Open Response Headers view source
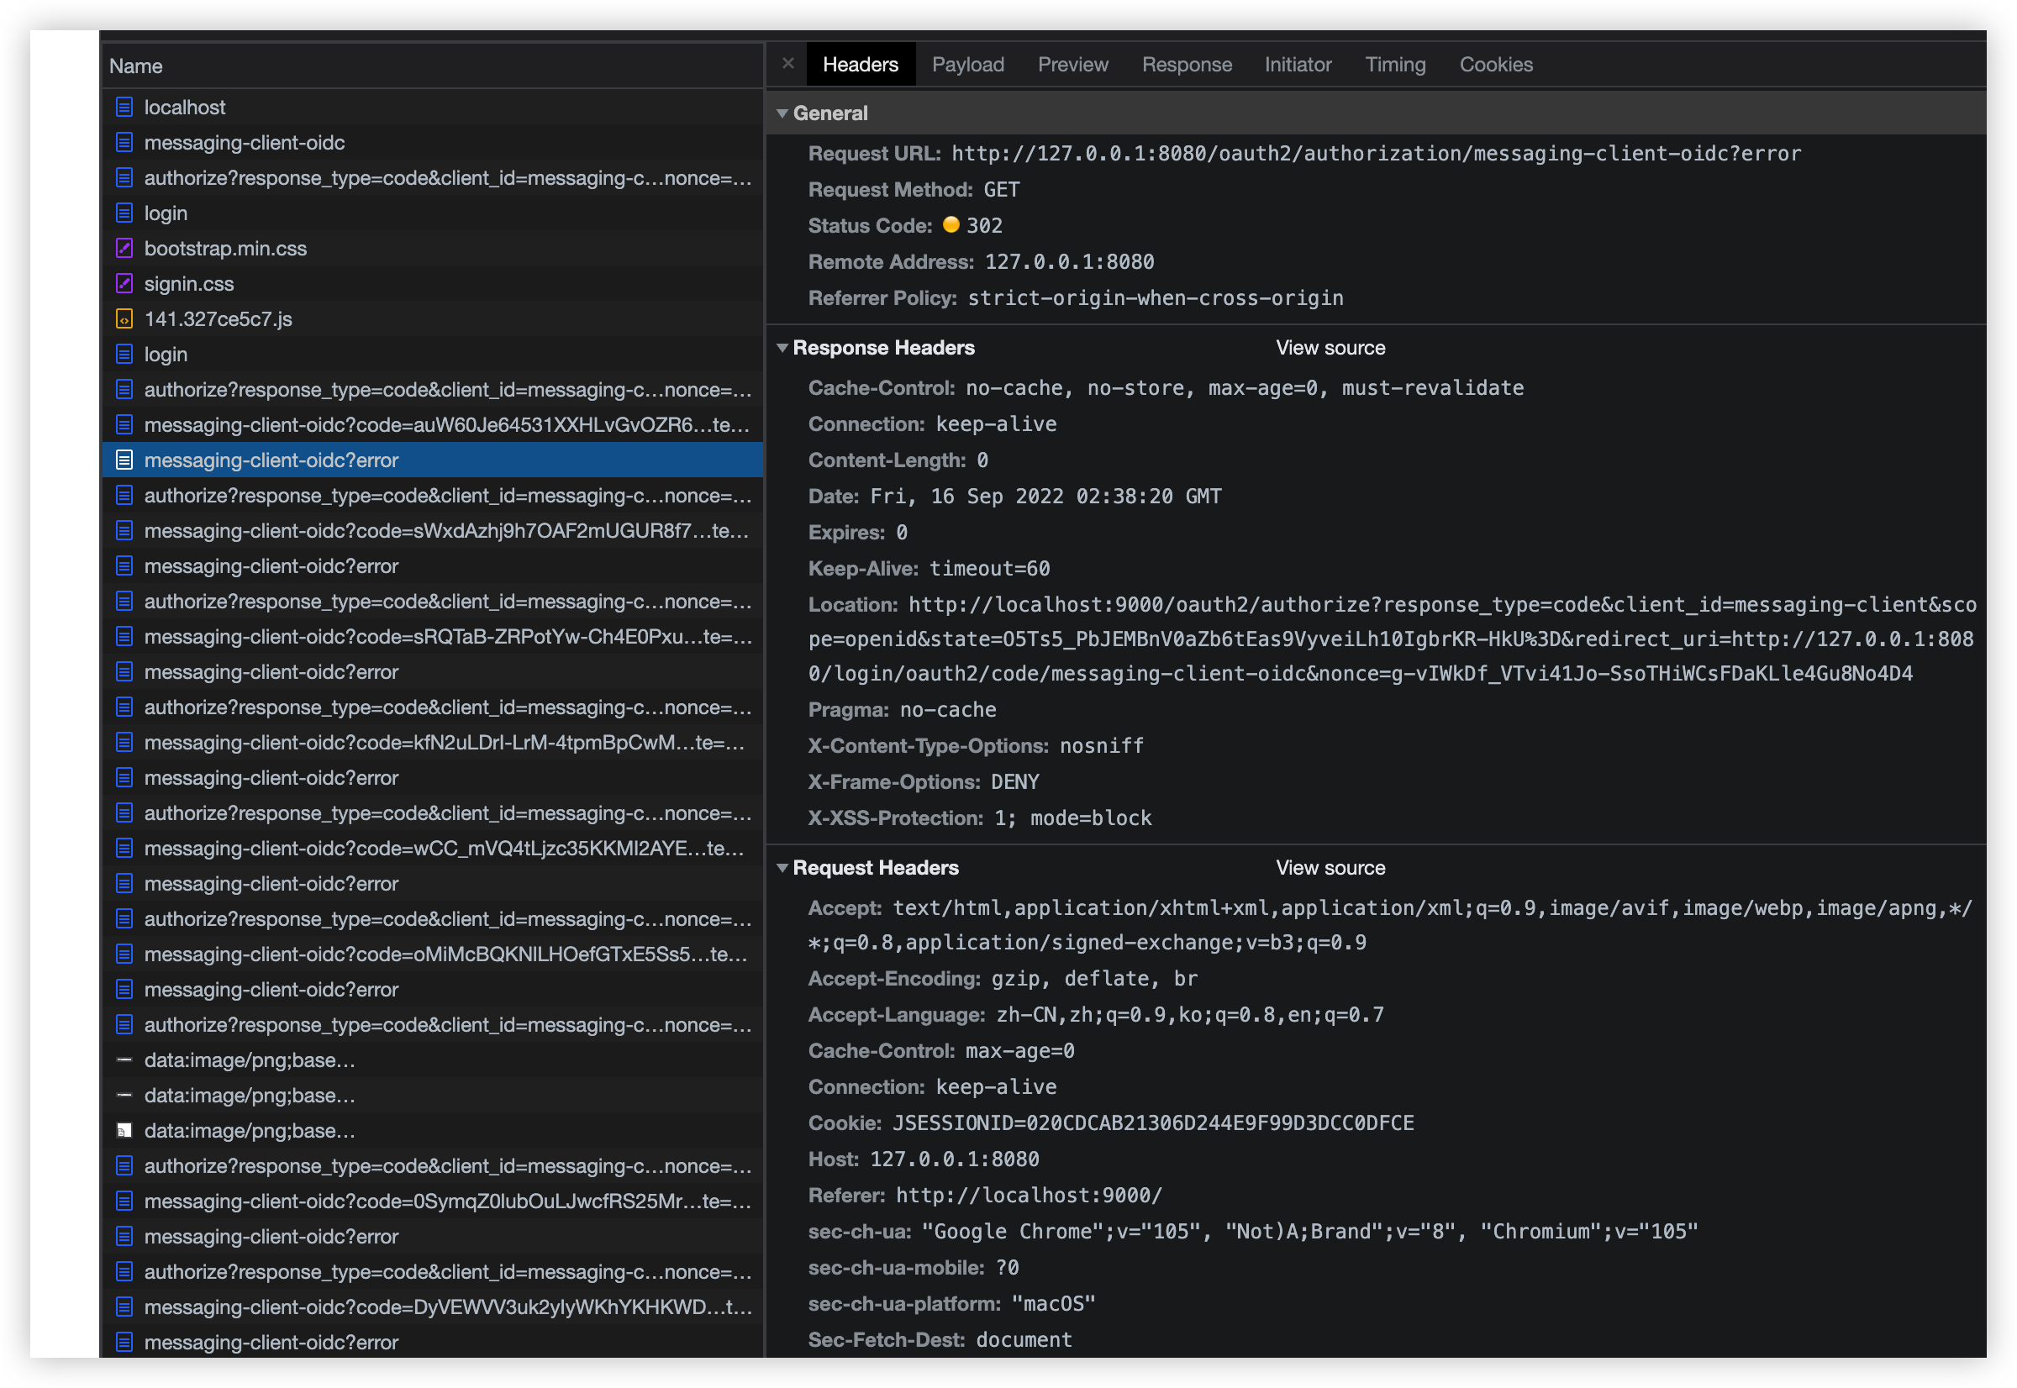2017x1388 pixels. point(1330,348)
